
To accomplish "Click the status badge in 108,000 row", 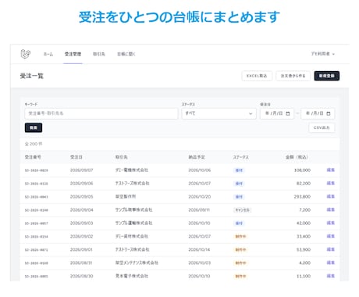I will coord(239,170).
